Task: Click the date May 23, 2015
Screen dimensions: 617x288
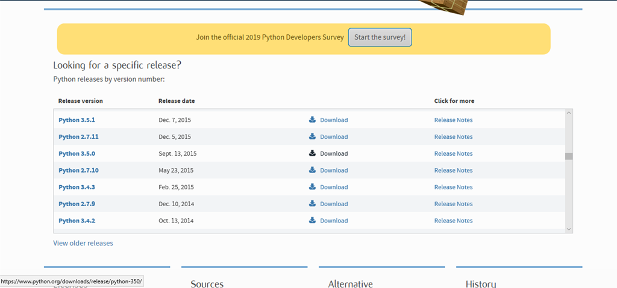Action: point(176,171)
